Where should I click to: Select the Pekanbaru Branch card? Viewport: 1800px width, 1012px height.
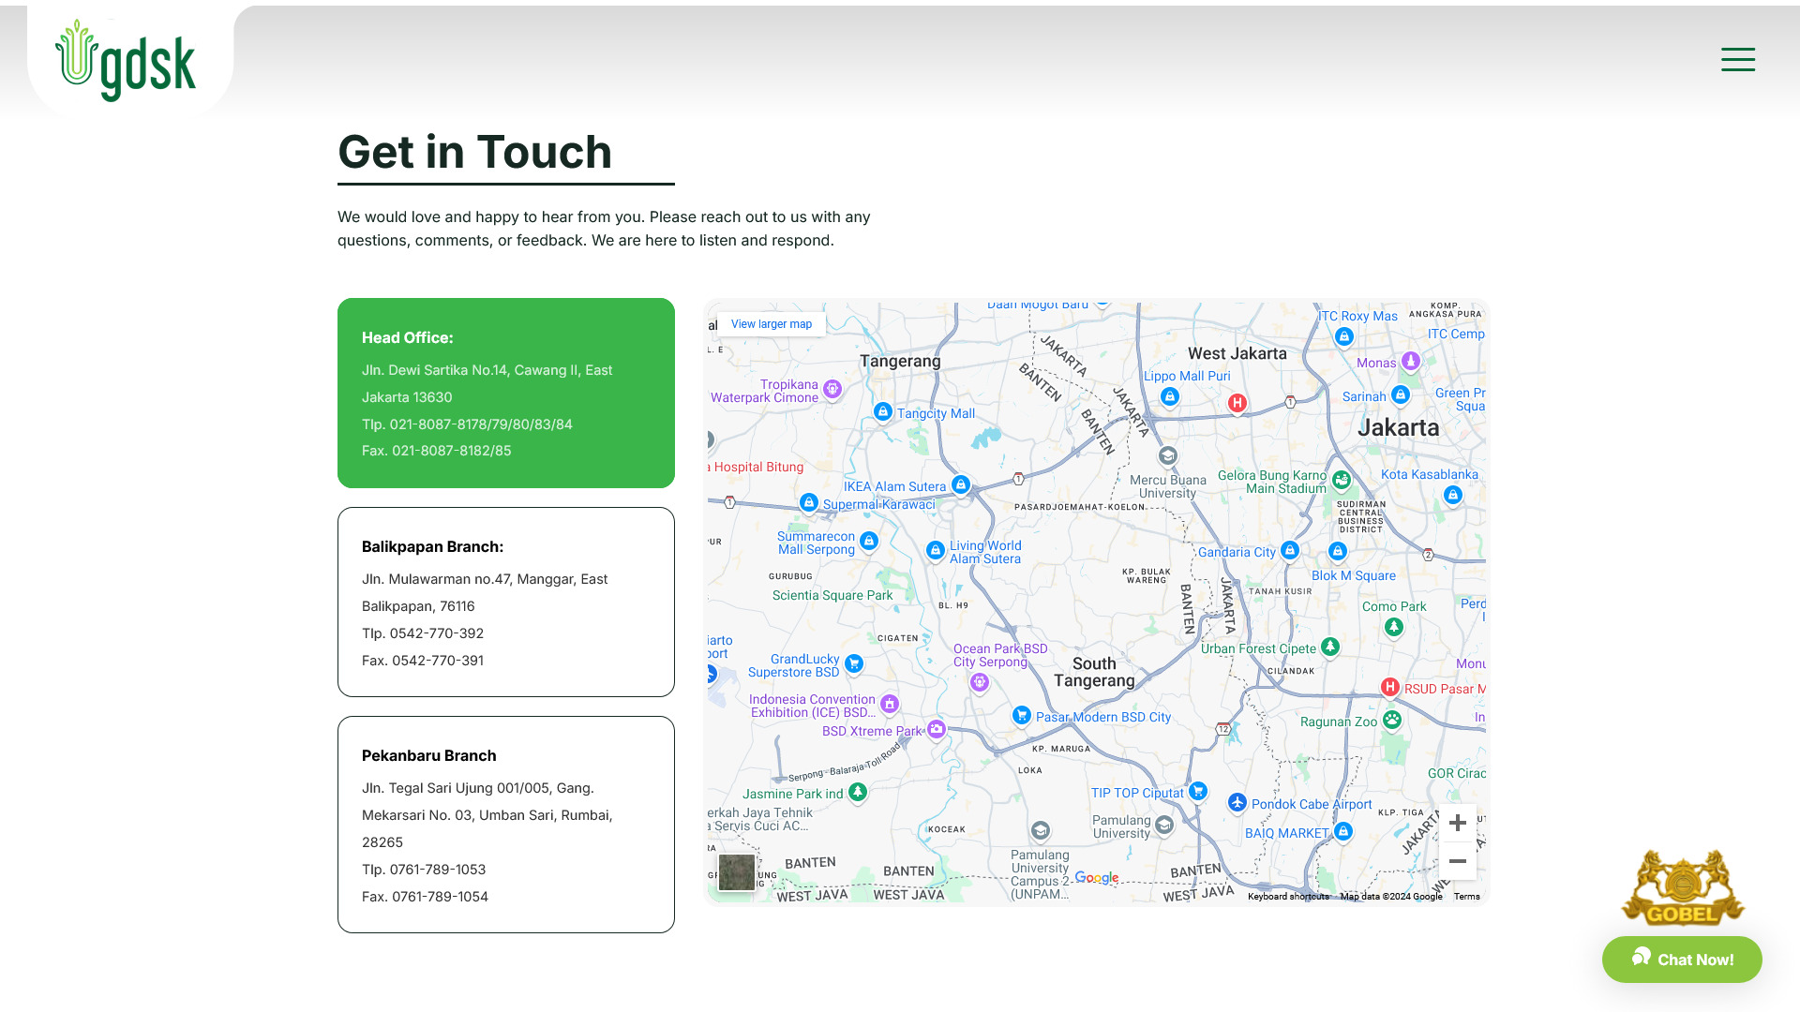pos(506,825)
